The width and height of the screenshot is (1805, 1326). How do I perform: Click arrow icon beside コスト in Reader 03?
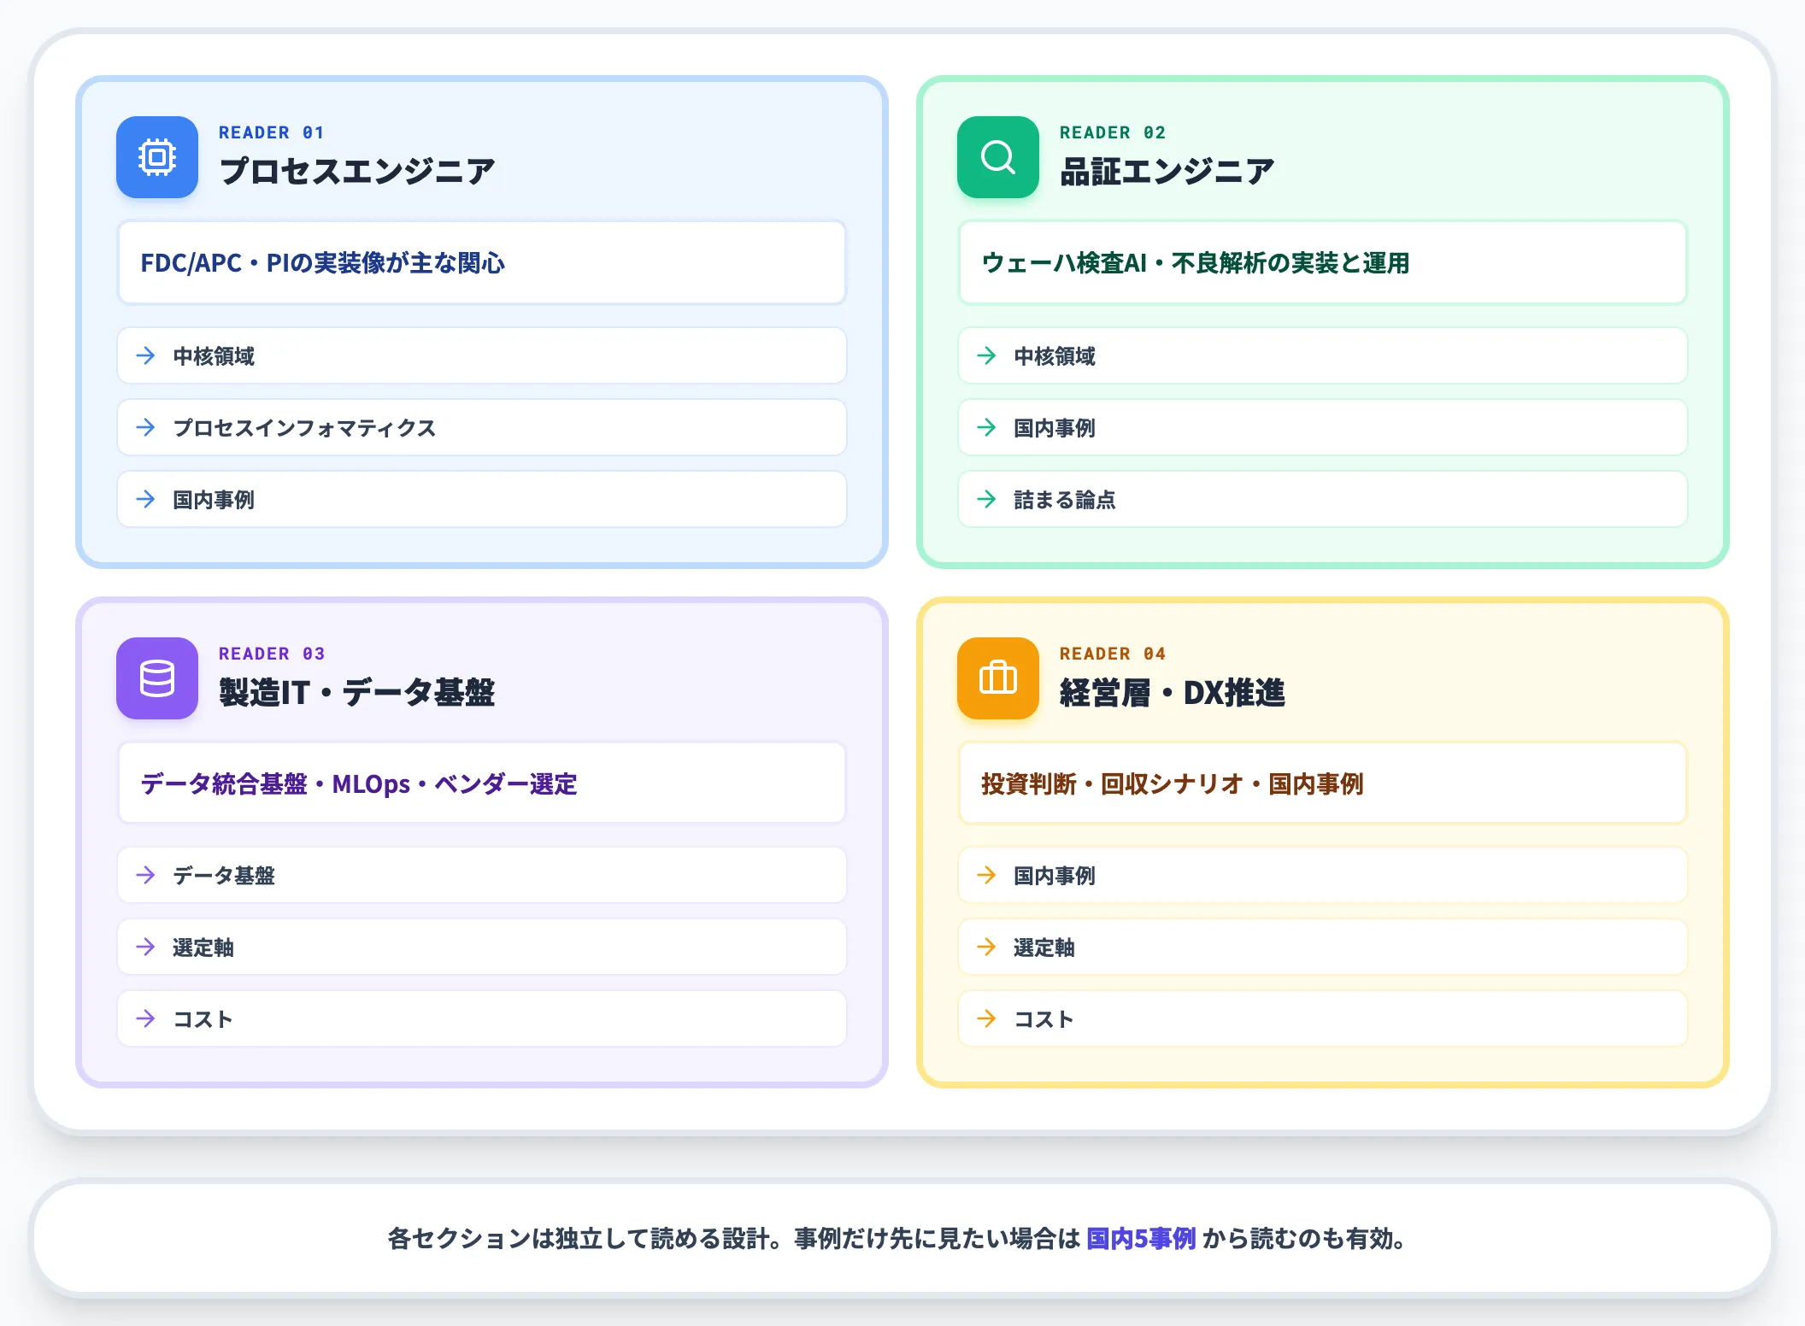[146, 1018]
